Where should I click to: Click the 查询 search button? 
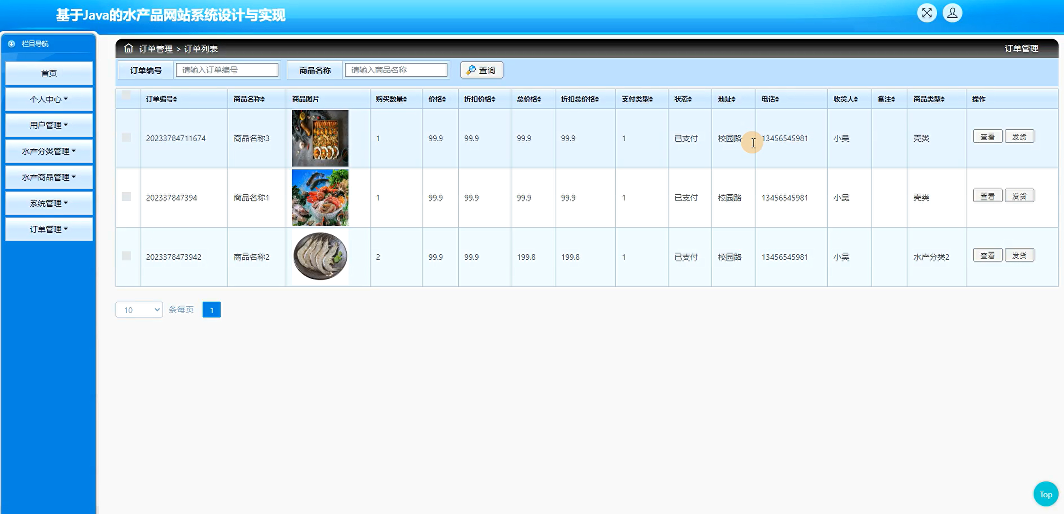[x=482, y=70]
